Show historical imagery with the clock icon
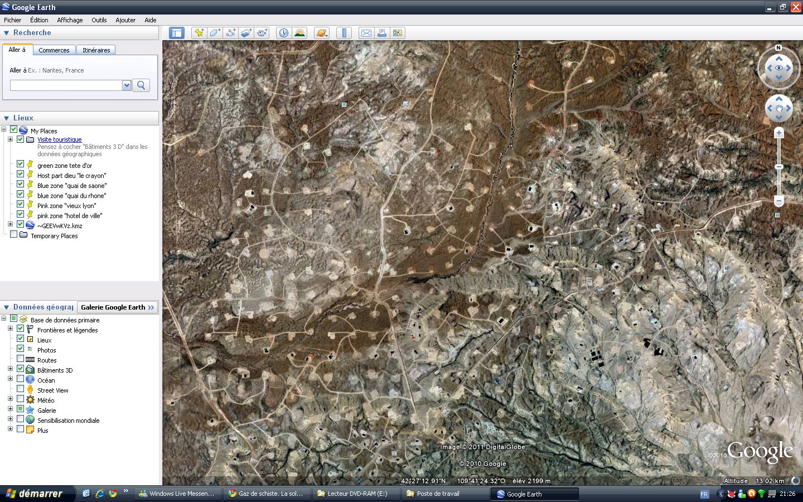 tap(284, 33)
